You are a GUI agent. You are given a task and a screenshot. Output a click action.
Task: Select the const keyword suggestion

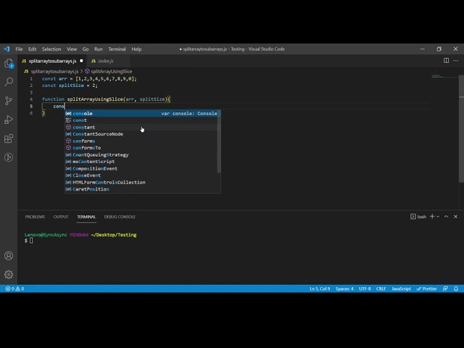pos(141,120)
